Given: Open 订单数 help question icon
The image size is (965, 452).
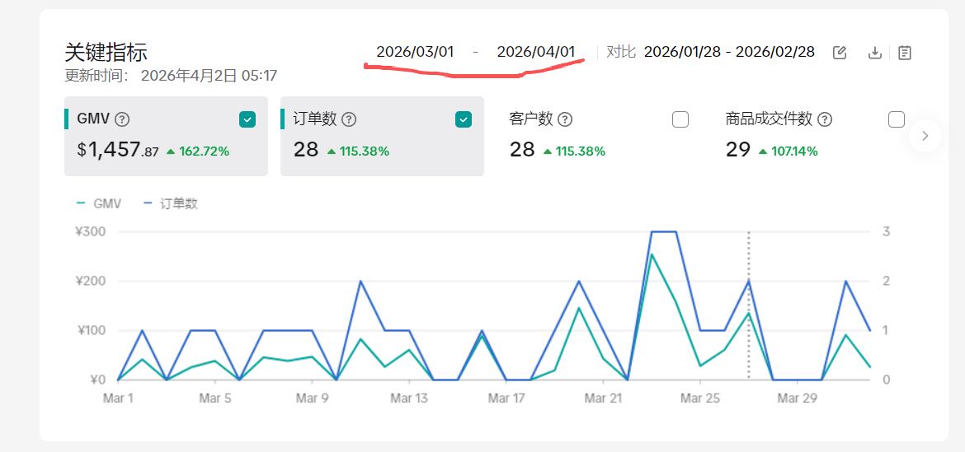Looking at the screenshot, I should 349,119.
